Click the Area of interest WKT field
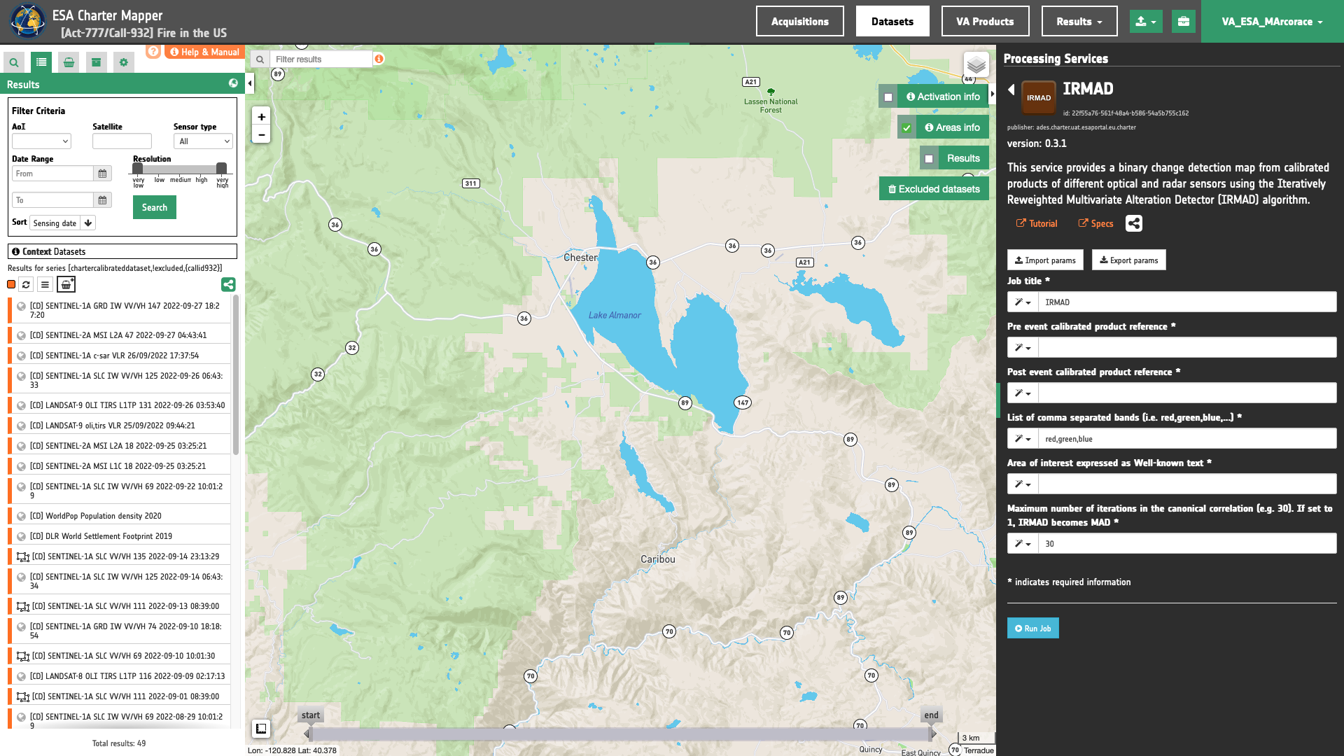Screen dimensions: 1344x756 pyautogui.click(x=1187, y=484)
